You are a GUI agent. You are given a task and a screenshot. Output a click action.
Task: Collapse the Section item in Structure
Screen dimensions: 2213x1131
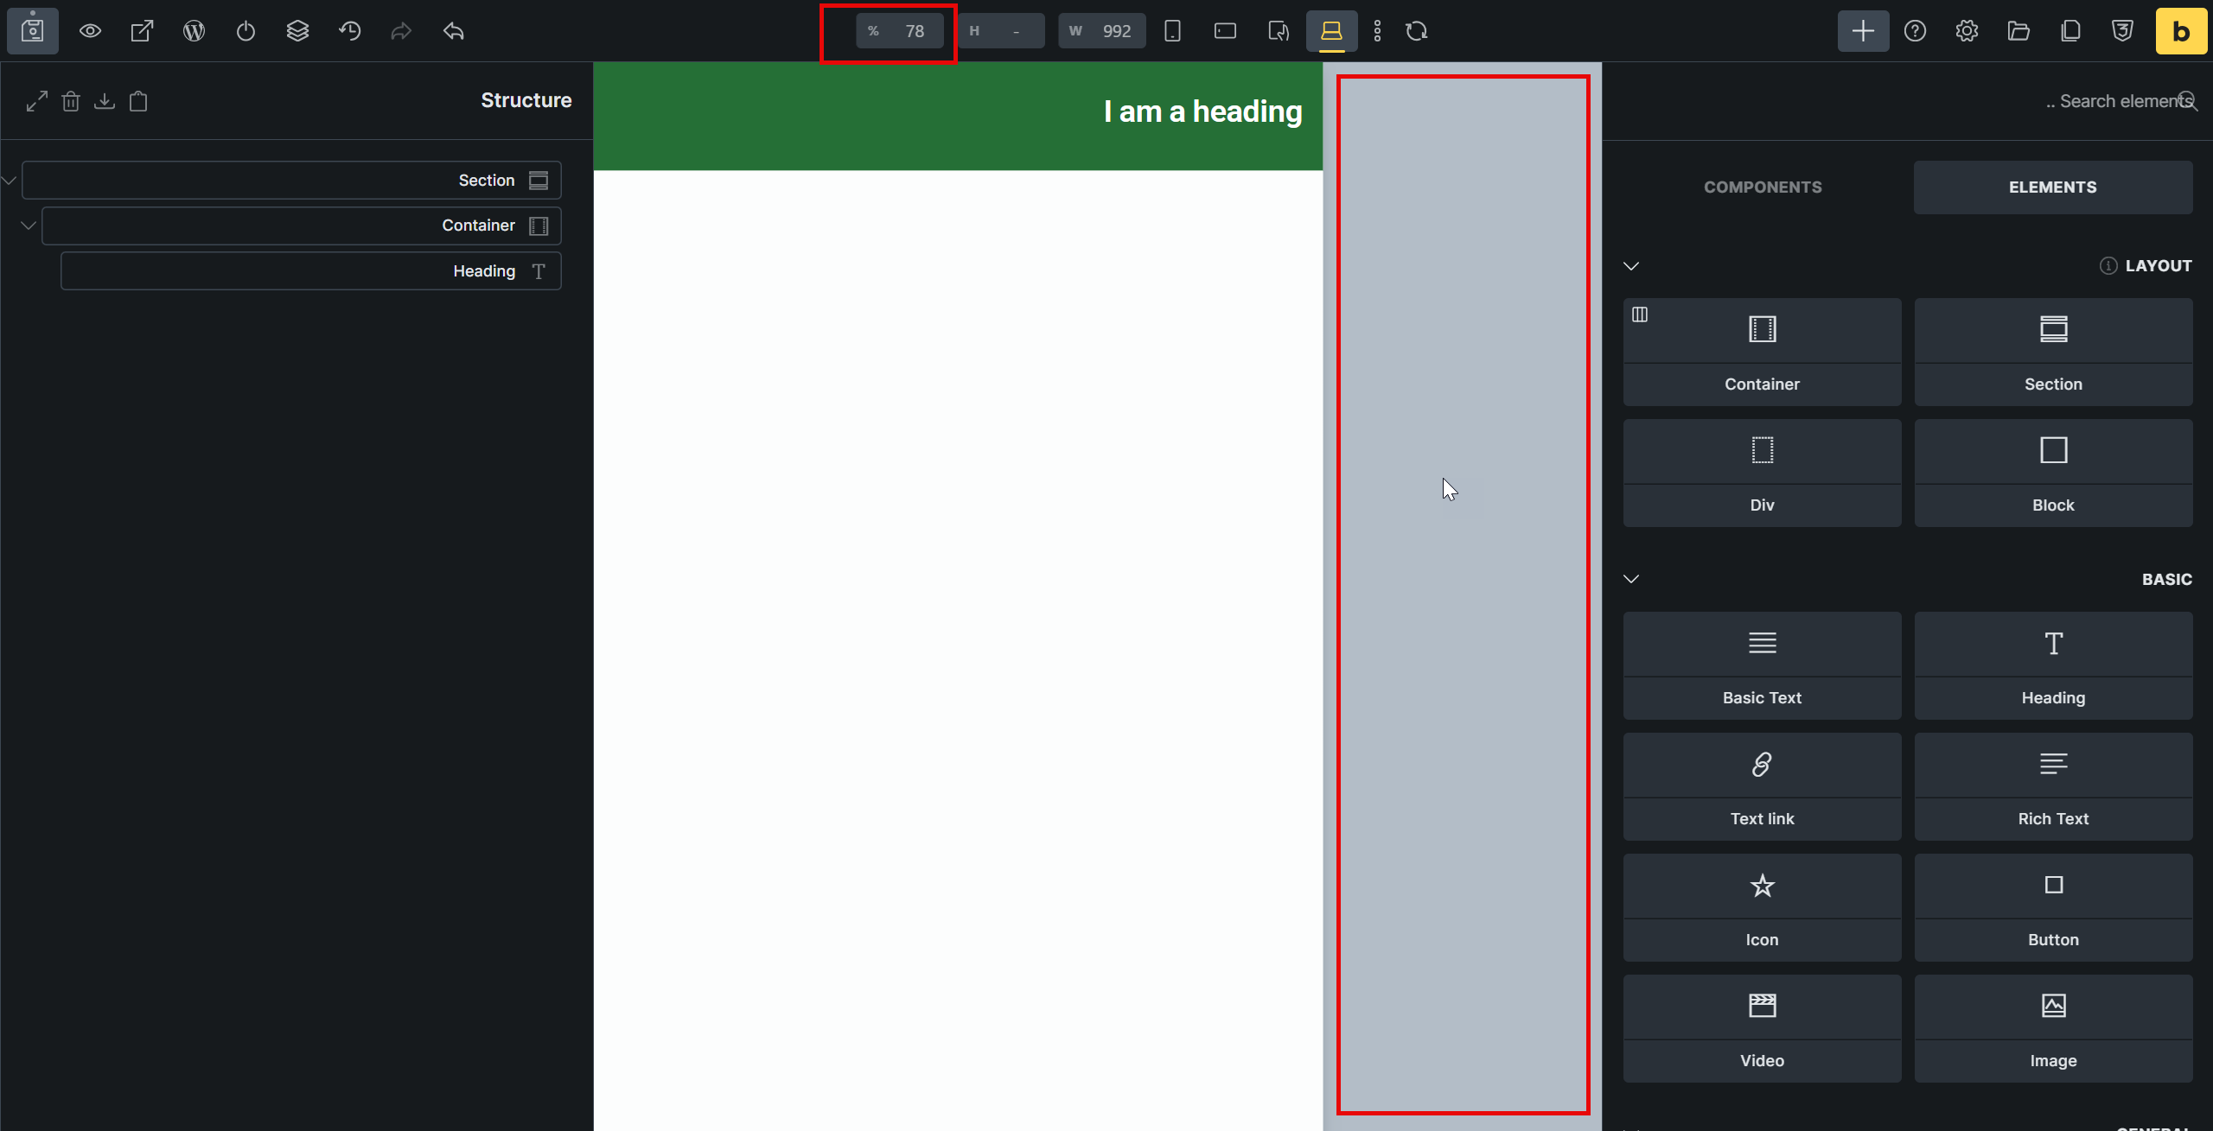point(10,181)
